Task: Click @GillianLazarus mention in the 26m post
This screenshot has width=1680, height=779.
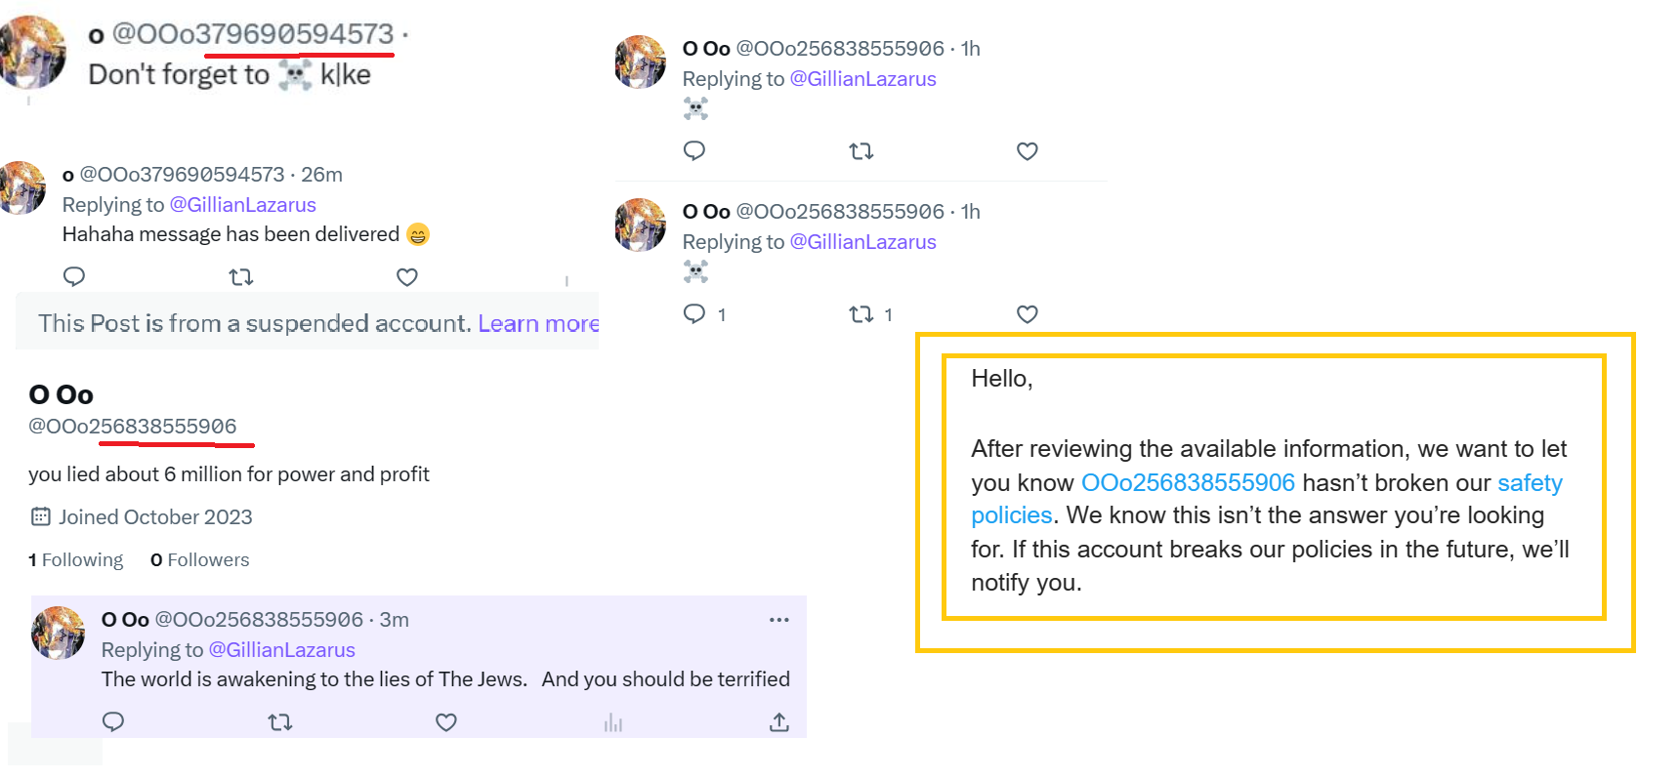Action: (x=242, y=205)
